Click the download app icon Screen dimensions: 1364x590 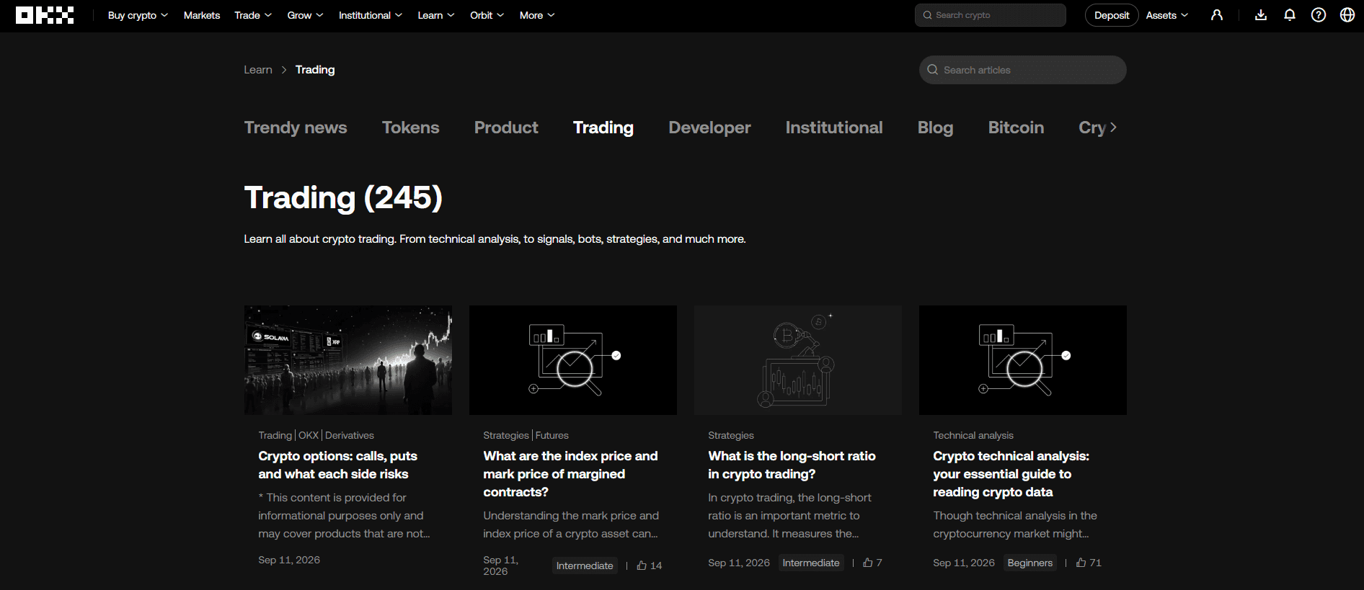coord(1261,15)
